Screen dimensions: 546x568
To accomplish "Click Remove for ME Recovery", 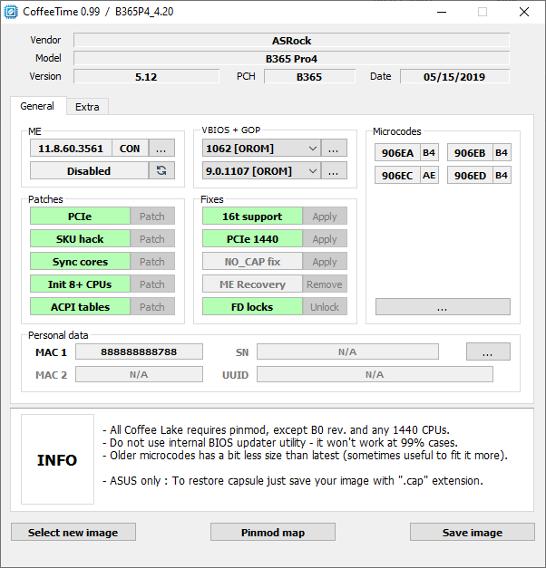I will coord(325,284).
